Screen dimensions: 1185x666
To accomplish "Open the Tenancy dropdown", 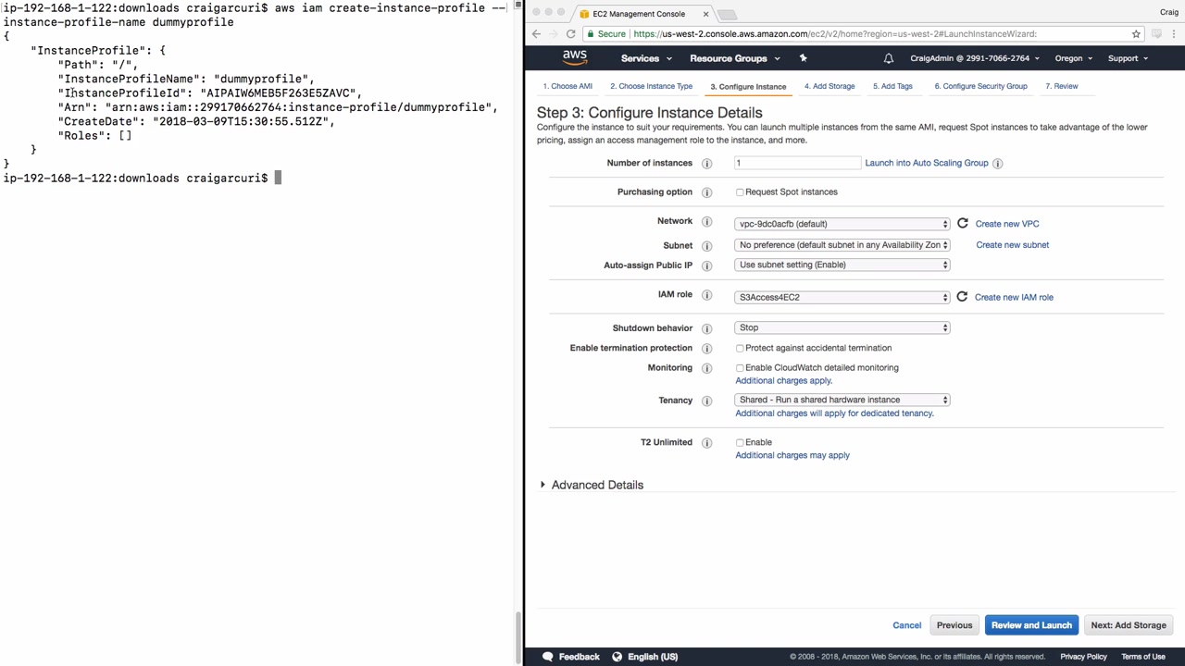I will [842, 400].
